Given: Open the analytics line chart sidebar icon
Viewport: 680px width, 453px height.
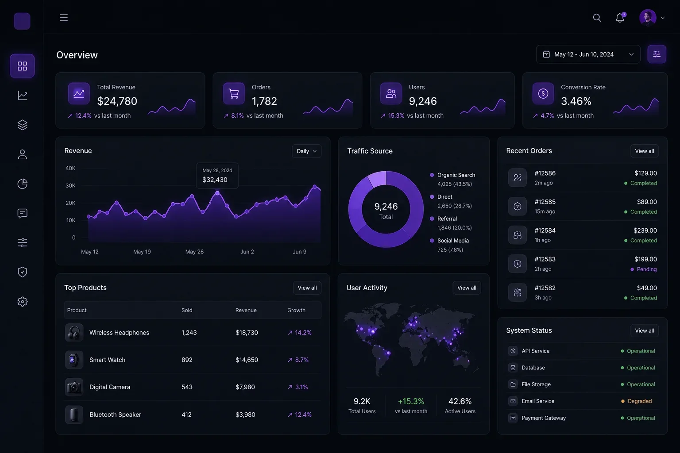Looking at the screenshot, I should (x=22, y=96).
